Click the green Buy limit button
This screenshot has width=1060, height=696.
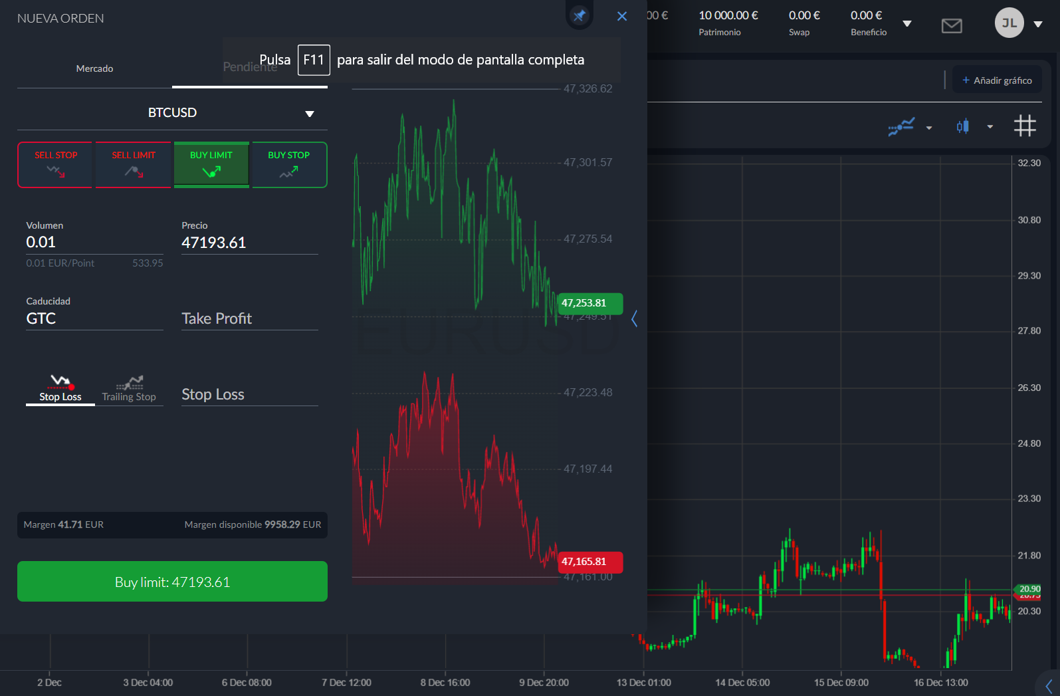tap(172, 582)
